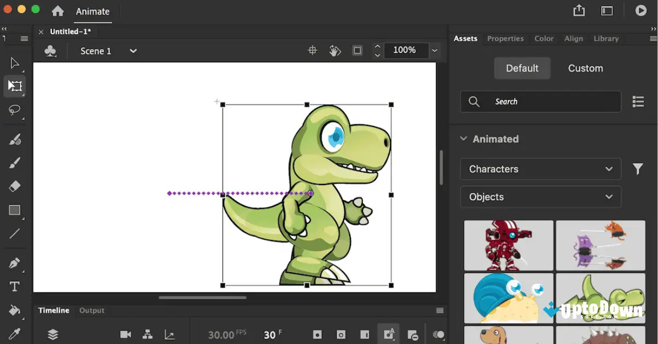
Task: Open the graph editor in timeline
Action: click(169, 335)
